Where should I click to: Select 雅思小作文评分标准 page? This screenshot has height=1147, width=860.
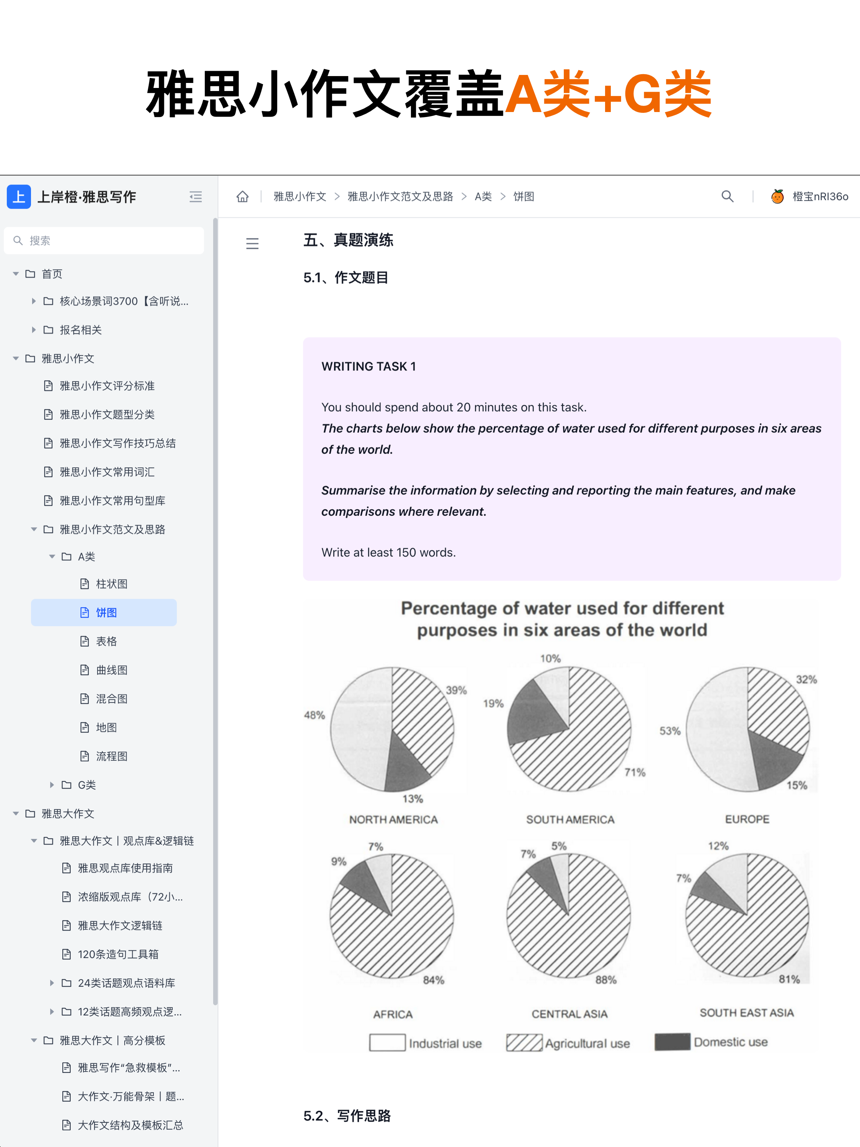(x=107, y=386)
